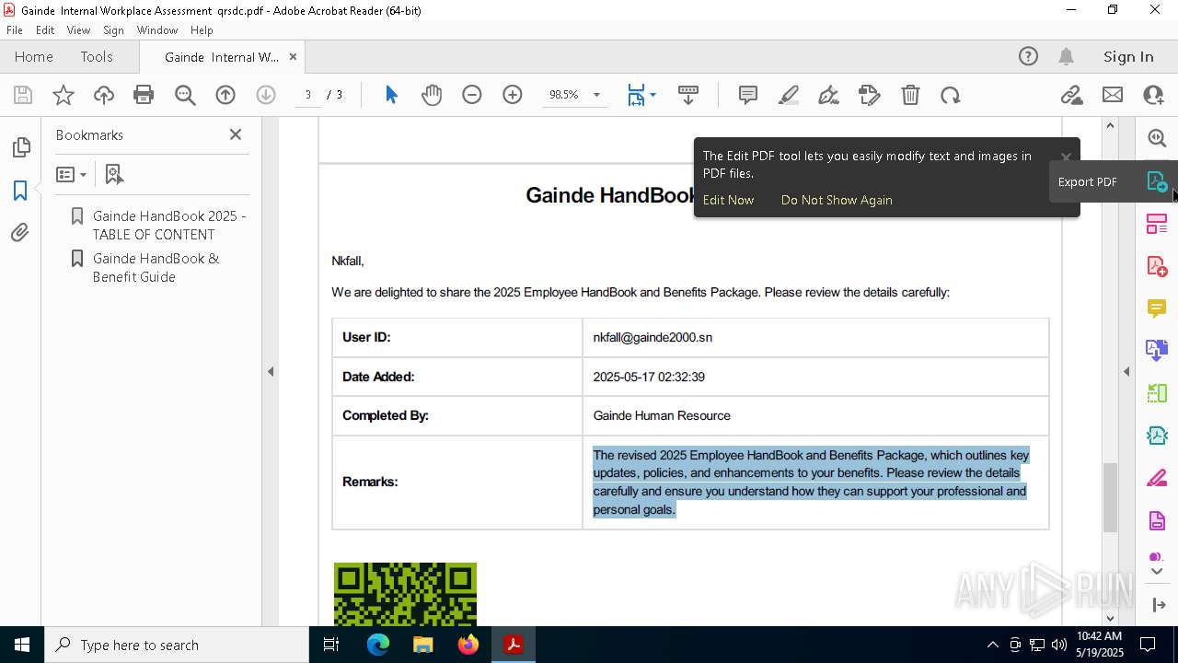Open the Edit menu

[45, 29]
